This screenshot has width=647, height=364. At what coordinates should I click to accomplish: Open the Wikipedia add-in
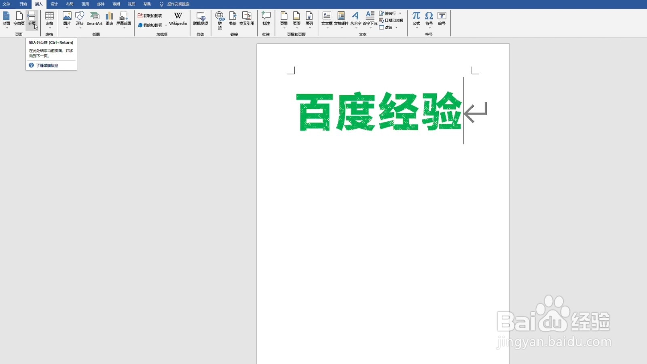tap(178, 19)
